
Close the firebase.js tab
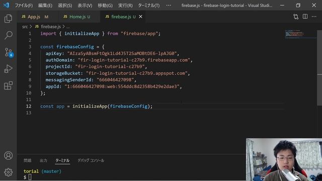point(141,17)
